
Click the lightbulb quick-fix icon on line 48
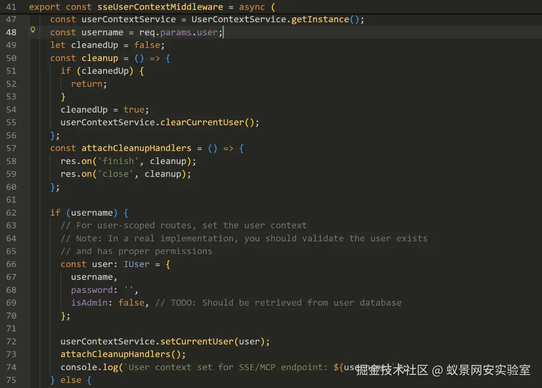pyautogui.click(x=33, y=30)
